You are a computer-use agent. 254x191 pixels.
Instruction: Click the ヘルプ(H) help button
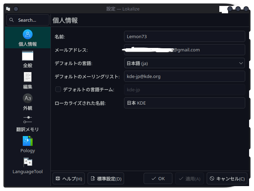tap(69, 178)
